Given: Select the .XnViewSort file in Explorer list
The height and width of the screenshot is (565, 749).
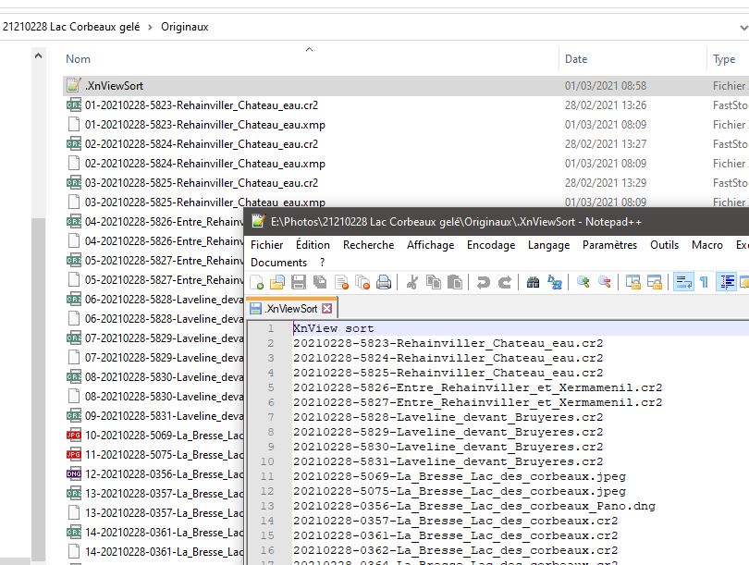Looking at the screenshot, I should click(x=114, y=86).
